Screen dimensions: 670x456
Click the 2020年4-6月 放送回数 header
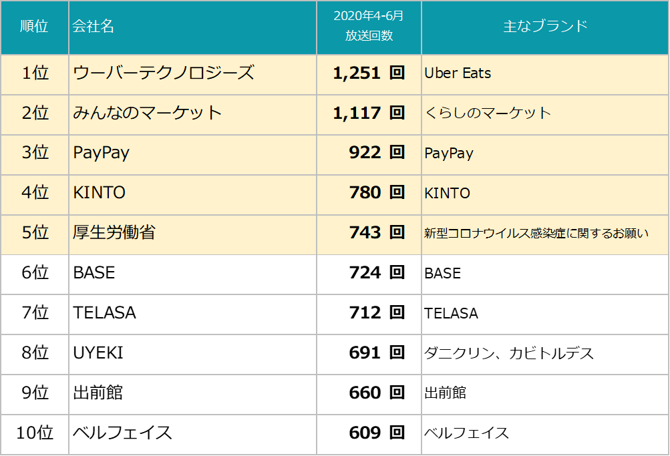tap(369, 27)
